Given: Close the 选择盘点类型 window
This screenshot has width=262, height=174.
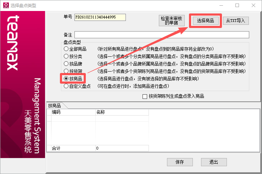Looking at the screenshot, I should 253,6.
